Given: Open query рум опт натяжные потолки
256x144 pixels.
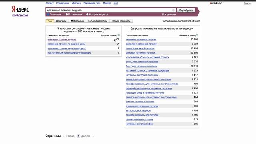Looking at the screenshot, I should 140,102.
